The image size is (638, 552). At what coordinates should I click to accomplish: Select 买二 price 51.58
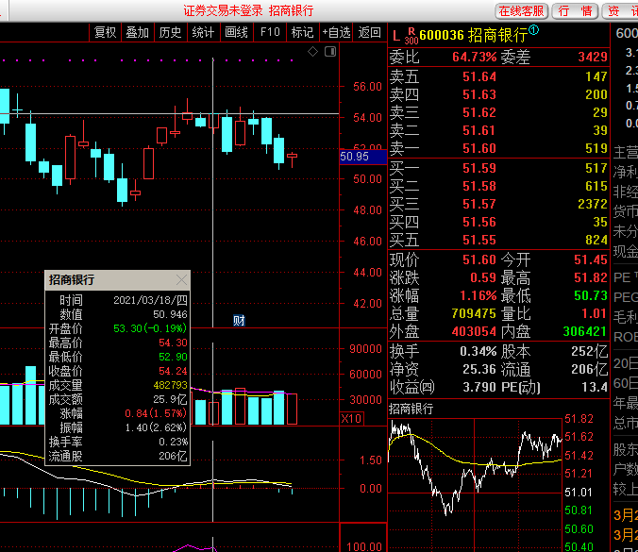479,186
